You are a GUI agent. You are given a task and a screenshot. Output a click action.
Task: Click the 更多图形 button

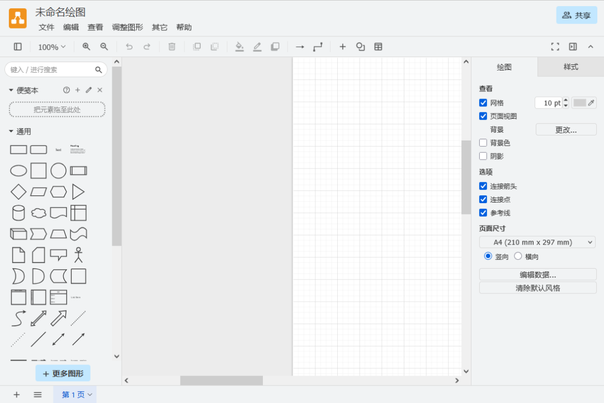pyautogui.click(x=63, y=373)
